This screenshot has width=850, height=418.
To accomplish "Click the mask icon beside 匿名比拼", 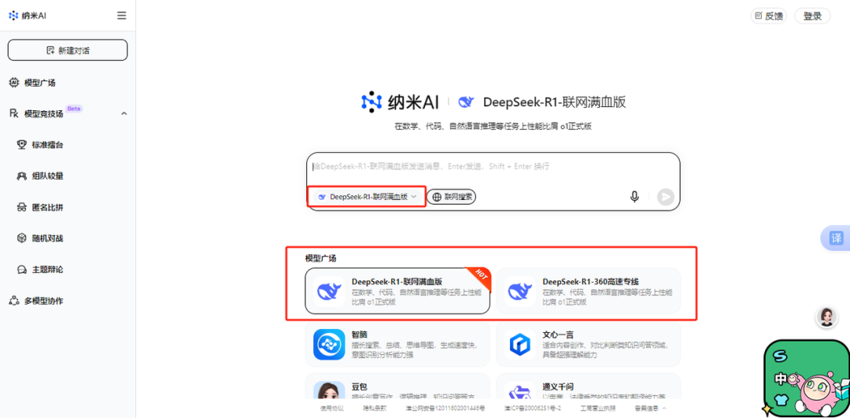I will point(22,207).
